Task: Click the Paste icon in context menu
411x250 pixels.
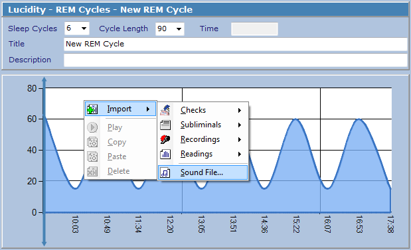Action: 92,156
